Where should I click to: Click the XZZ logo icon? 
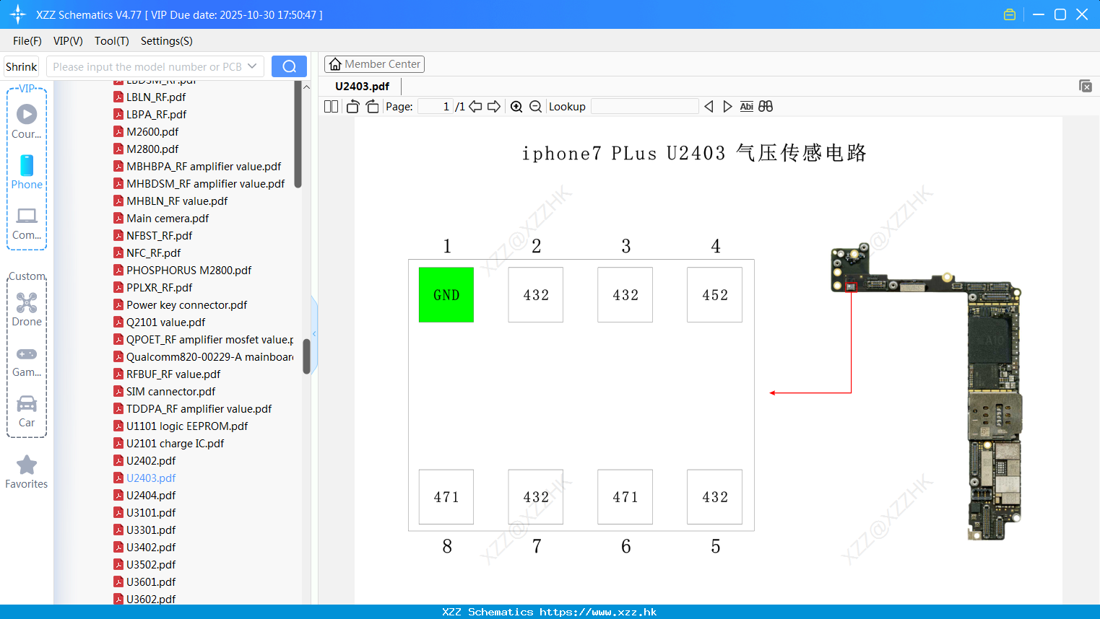18,14
